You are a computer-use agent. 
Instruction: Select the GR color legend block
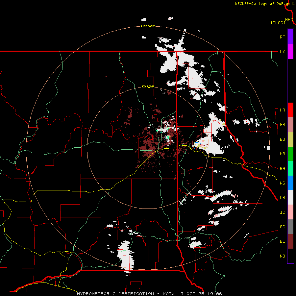click(290, 125)
